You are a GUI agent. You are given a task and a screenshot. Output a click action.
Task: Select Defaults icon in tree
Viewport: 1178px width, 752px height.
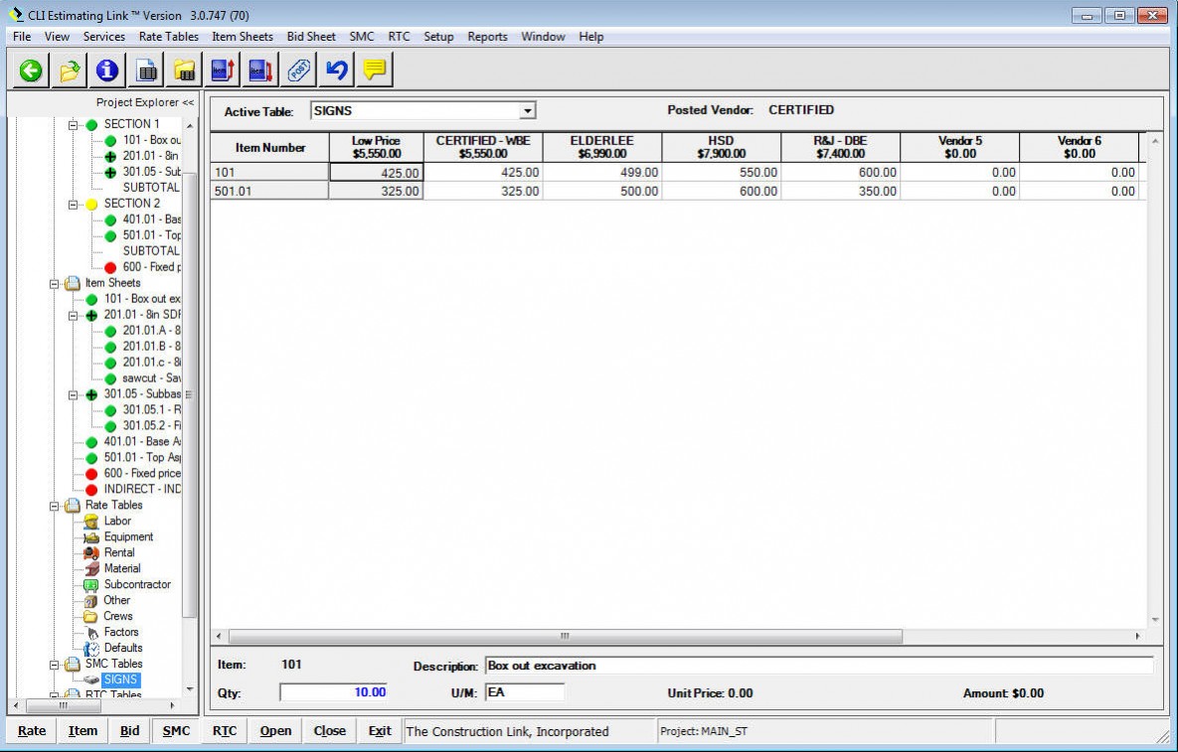coord(90,649)
